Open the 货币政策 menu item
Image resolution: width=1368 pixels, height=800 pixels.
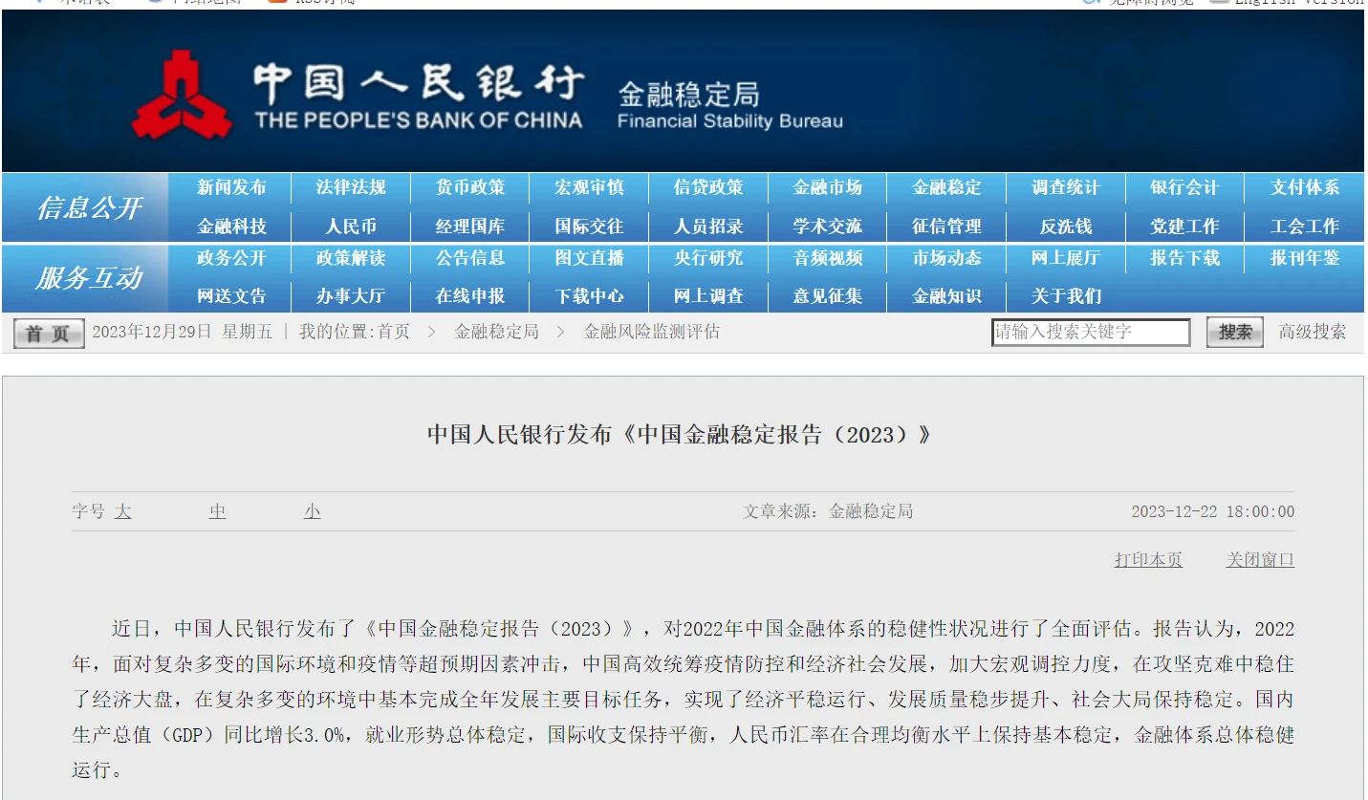tap(469, 187)
